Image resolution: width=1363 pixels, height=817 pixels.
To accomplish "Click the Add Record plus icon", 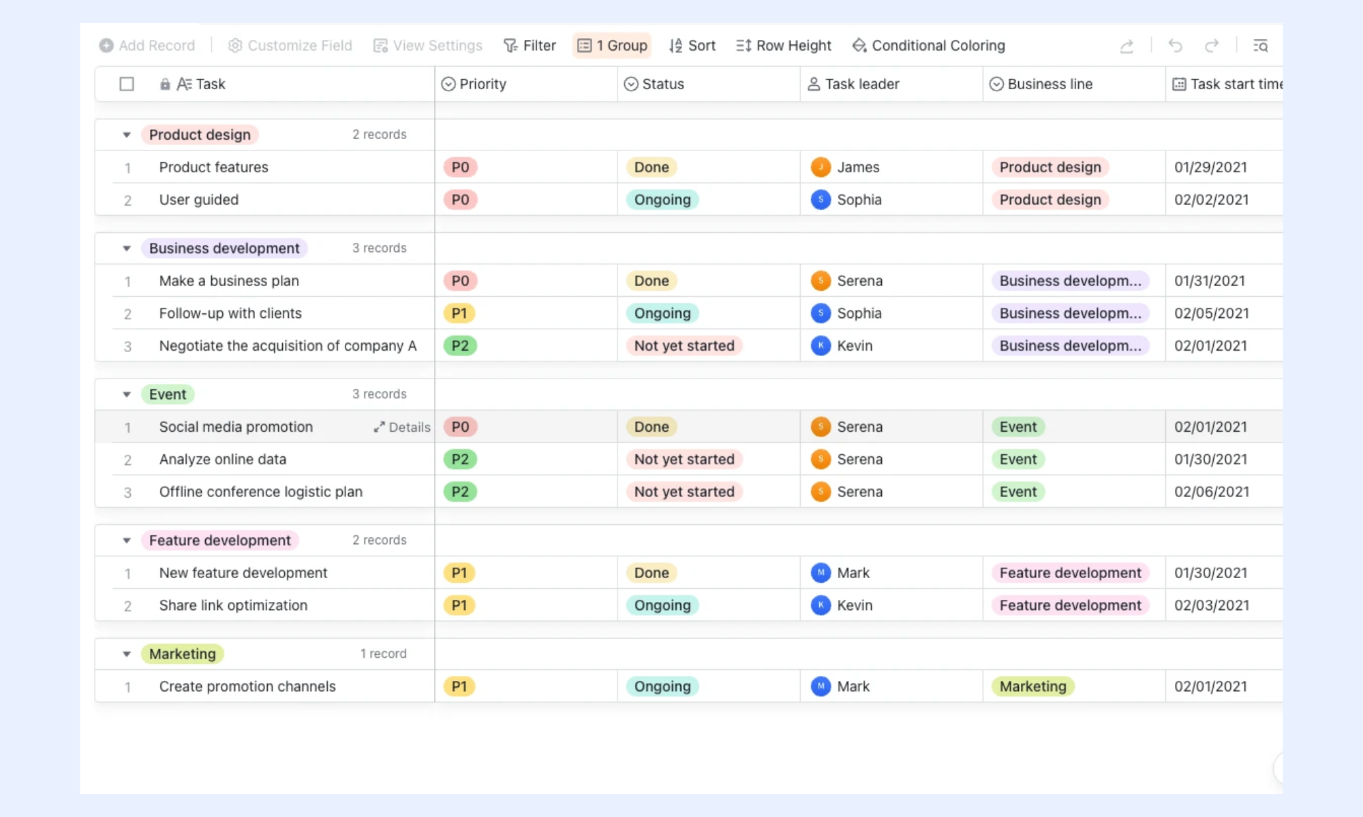I will [x=106, y=46].
